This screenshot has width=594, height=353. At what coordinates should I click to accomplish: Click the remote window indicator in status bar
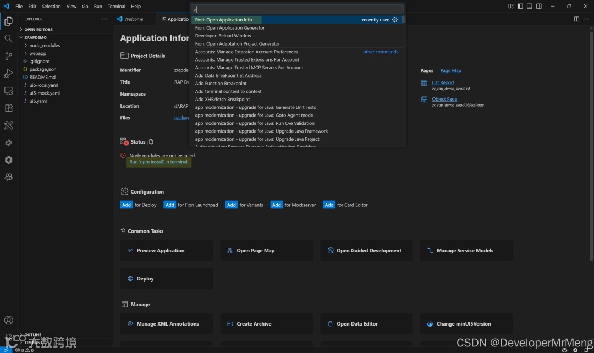coord(6,350)
